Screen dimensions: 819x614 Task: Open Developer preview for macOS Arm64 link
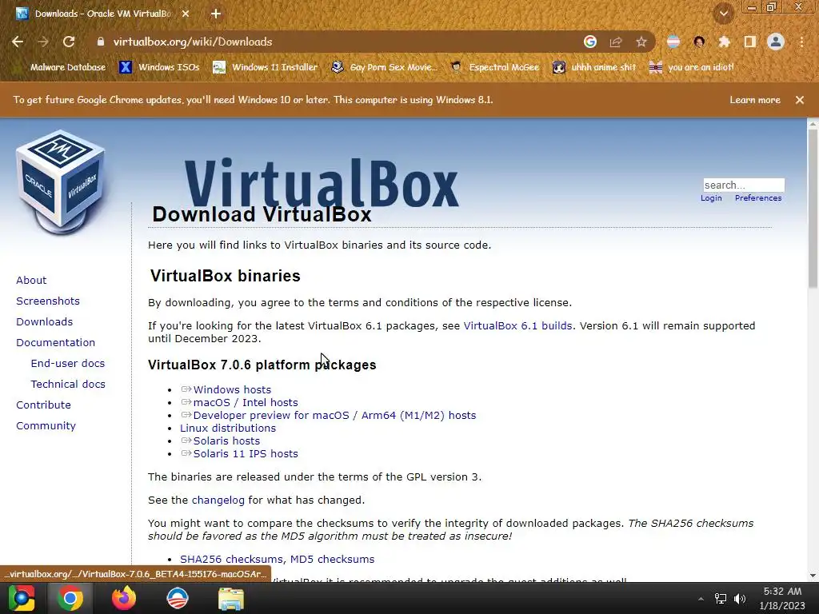335,416
